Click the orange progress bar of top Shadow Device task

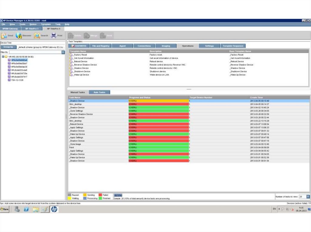(x=159, y=101)
